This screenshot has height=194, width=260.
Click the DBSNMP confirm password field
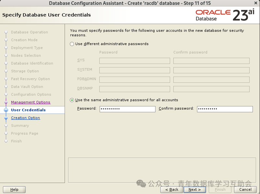211,89
